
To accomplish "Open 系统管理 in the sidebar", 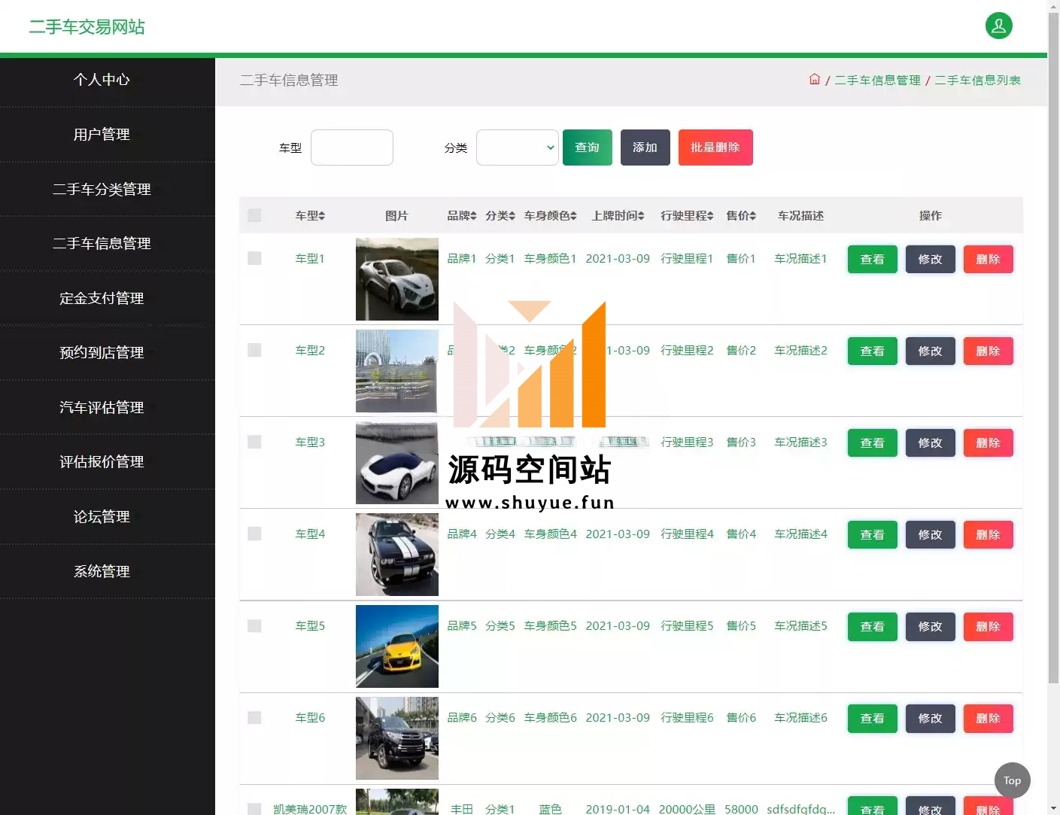I will 102,571.
